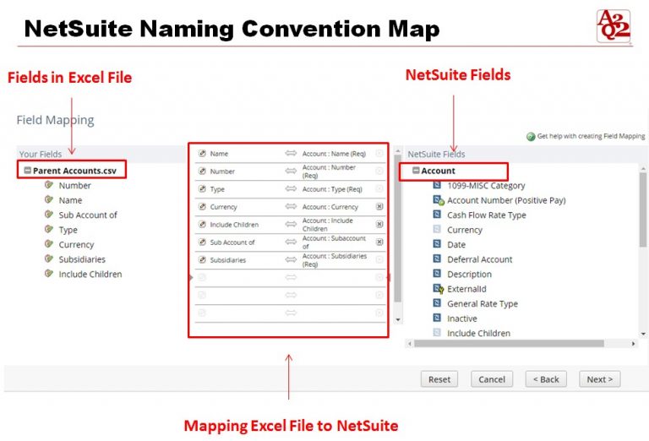Select Date in NetSuite Fields list
Image resolution: width=649 pixels, height=441 pixels.
(456, 245)
